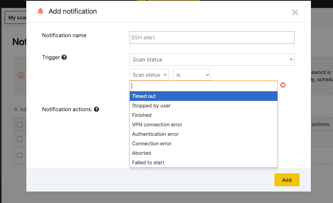Click the orange warning icon in background
This screenshot has height=203, width=333.
click(x=21, y=75)
